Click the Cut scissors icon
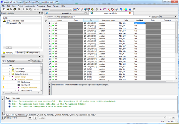This screenshot has height=124, width=179. click(24, 9)
